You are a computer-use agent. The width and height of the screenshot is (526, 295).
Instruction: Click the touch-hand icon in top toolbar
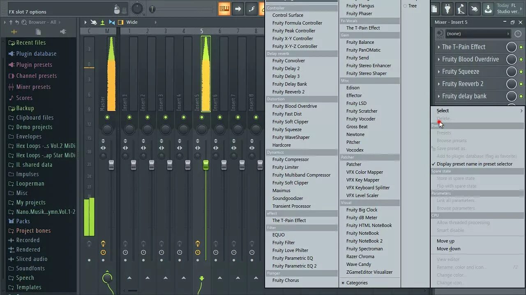click(474, 9)
